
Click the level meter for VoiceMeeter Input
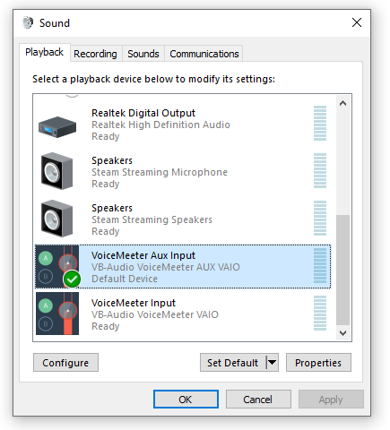pos(320,313)
